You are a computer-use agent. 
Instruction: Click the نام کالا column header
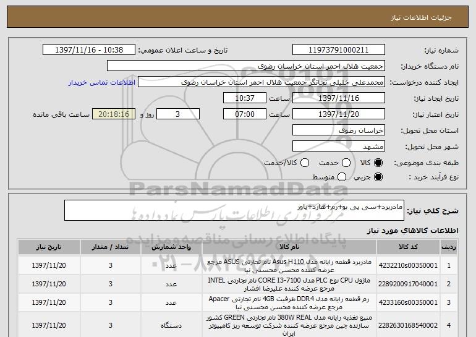[x=289, y=247]
